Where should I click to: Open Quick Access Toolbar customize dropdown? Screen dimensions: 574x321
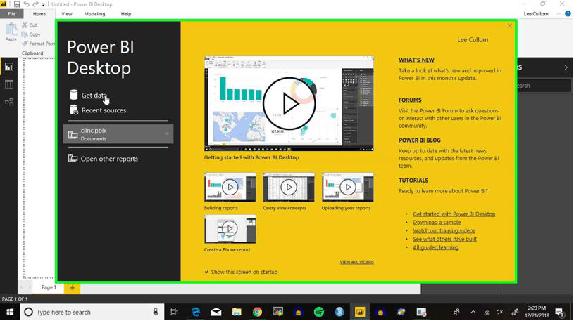pos(43,5)
